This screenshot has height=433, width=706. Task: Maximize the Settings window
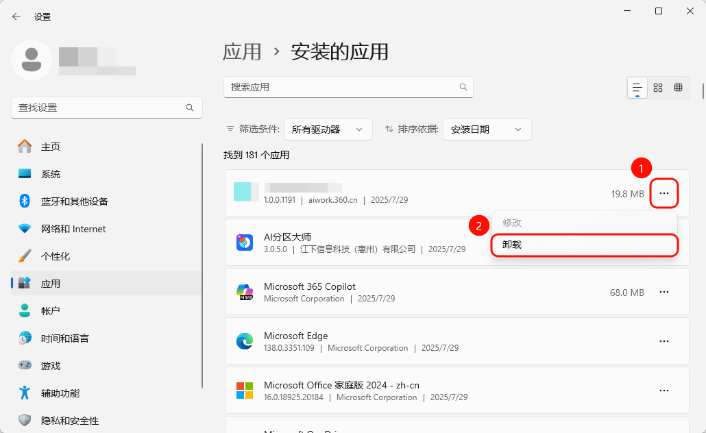pos(658,11)
